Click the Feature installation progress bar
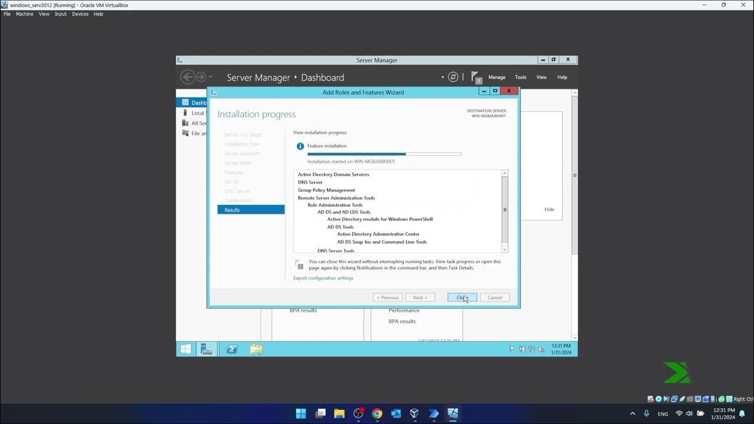Image resolution: width=754 pixels, height=424 pixels. point(383,154)
